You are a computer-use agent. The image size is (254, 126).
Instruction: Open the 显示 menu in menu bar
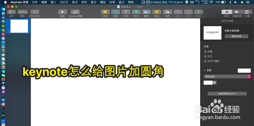click(x=93, y=2)
